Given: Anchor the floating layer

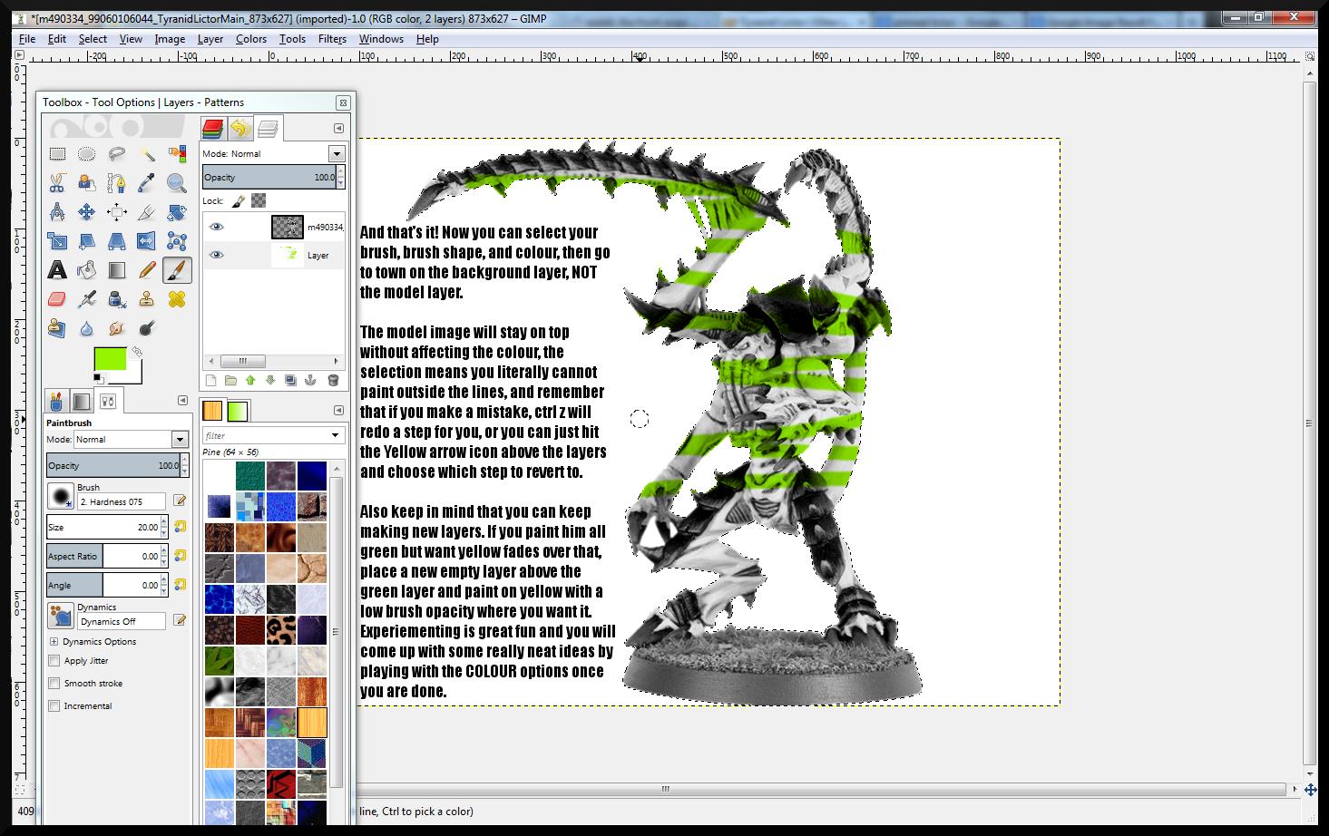Looking at the screenshot, I should tap(309, 381).
